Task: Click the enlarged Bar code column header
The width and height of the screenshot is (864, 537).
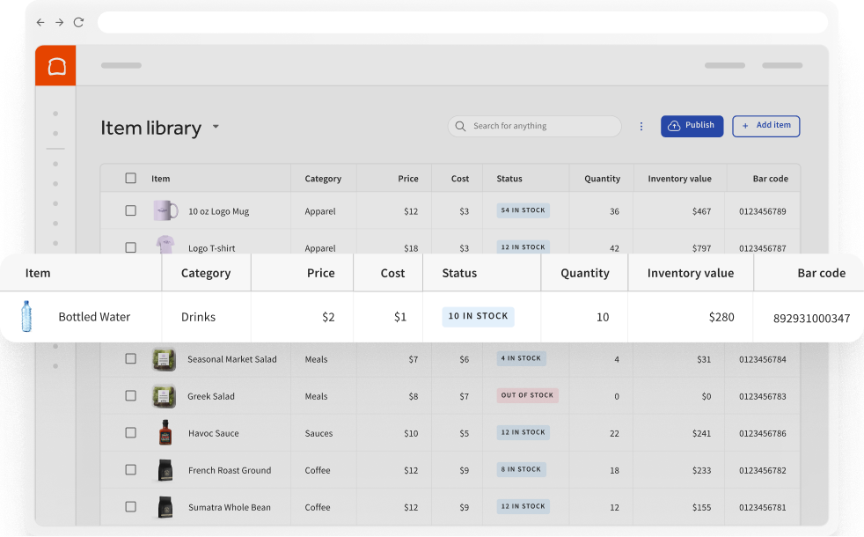Action: click(x=821, y=273)
